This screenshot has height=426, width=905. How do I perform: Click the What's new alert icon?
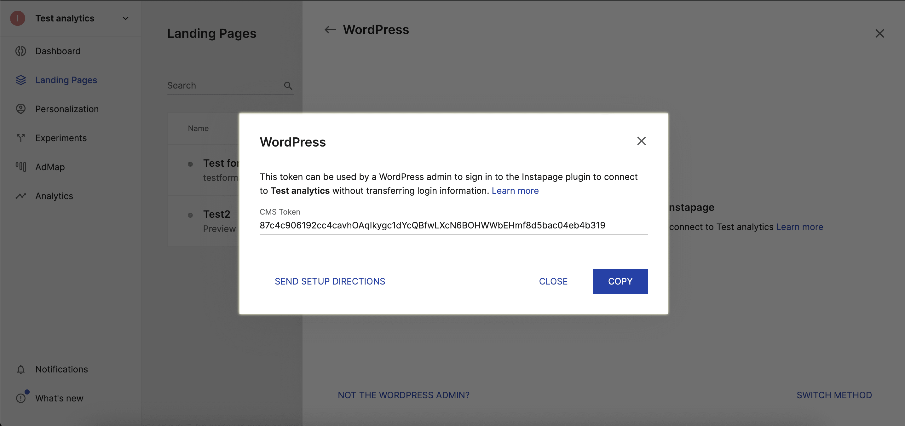tap(21, 398)
